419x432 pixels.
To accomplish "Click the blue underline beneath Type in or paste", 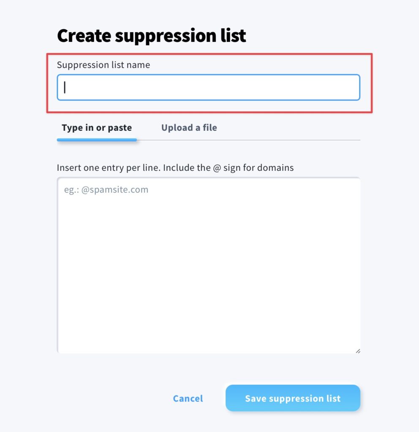I will [x=97, y=139].
